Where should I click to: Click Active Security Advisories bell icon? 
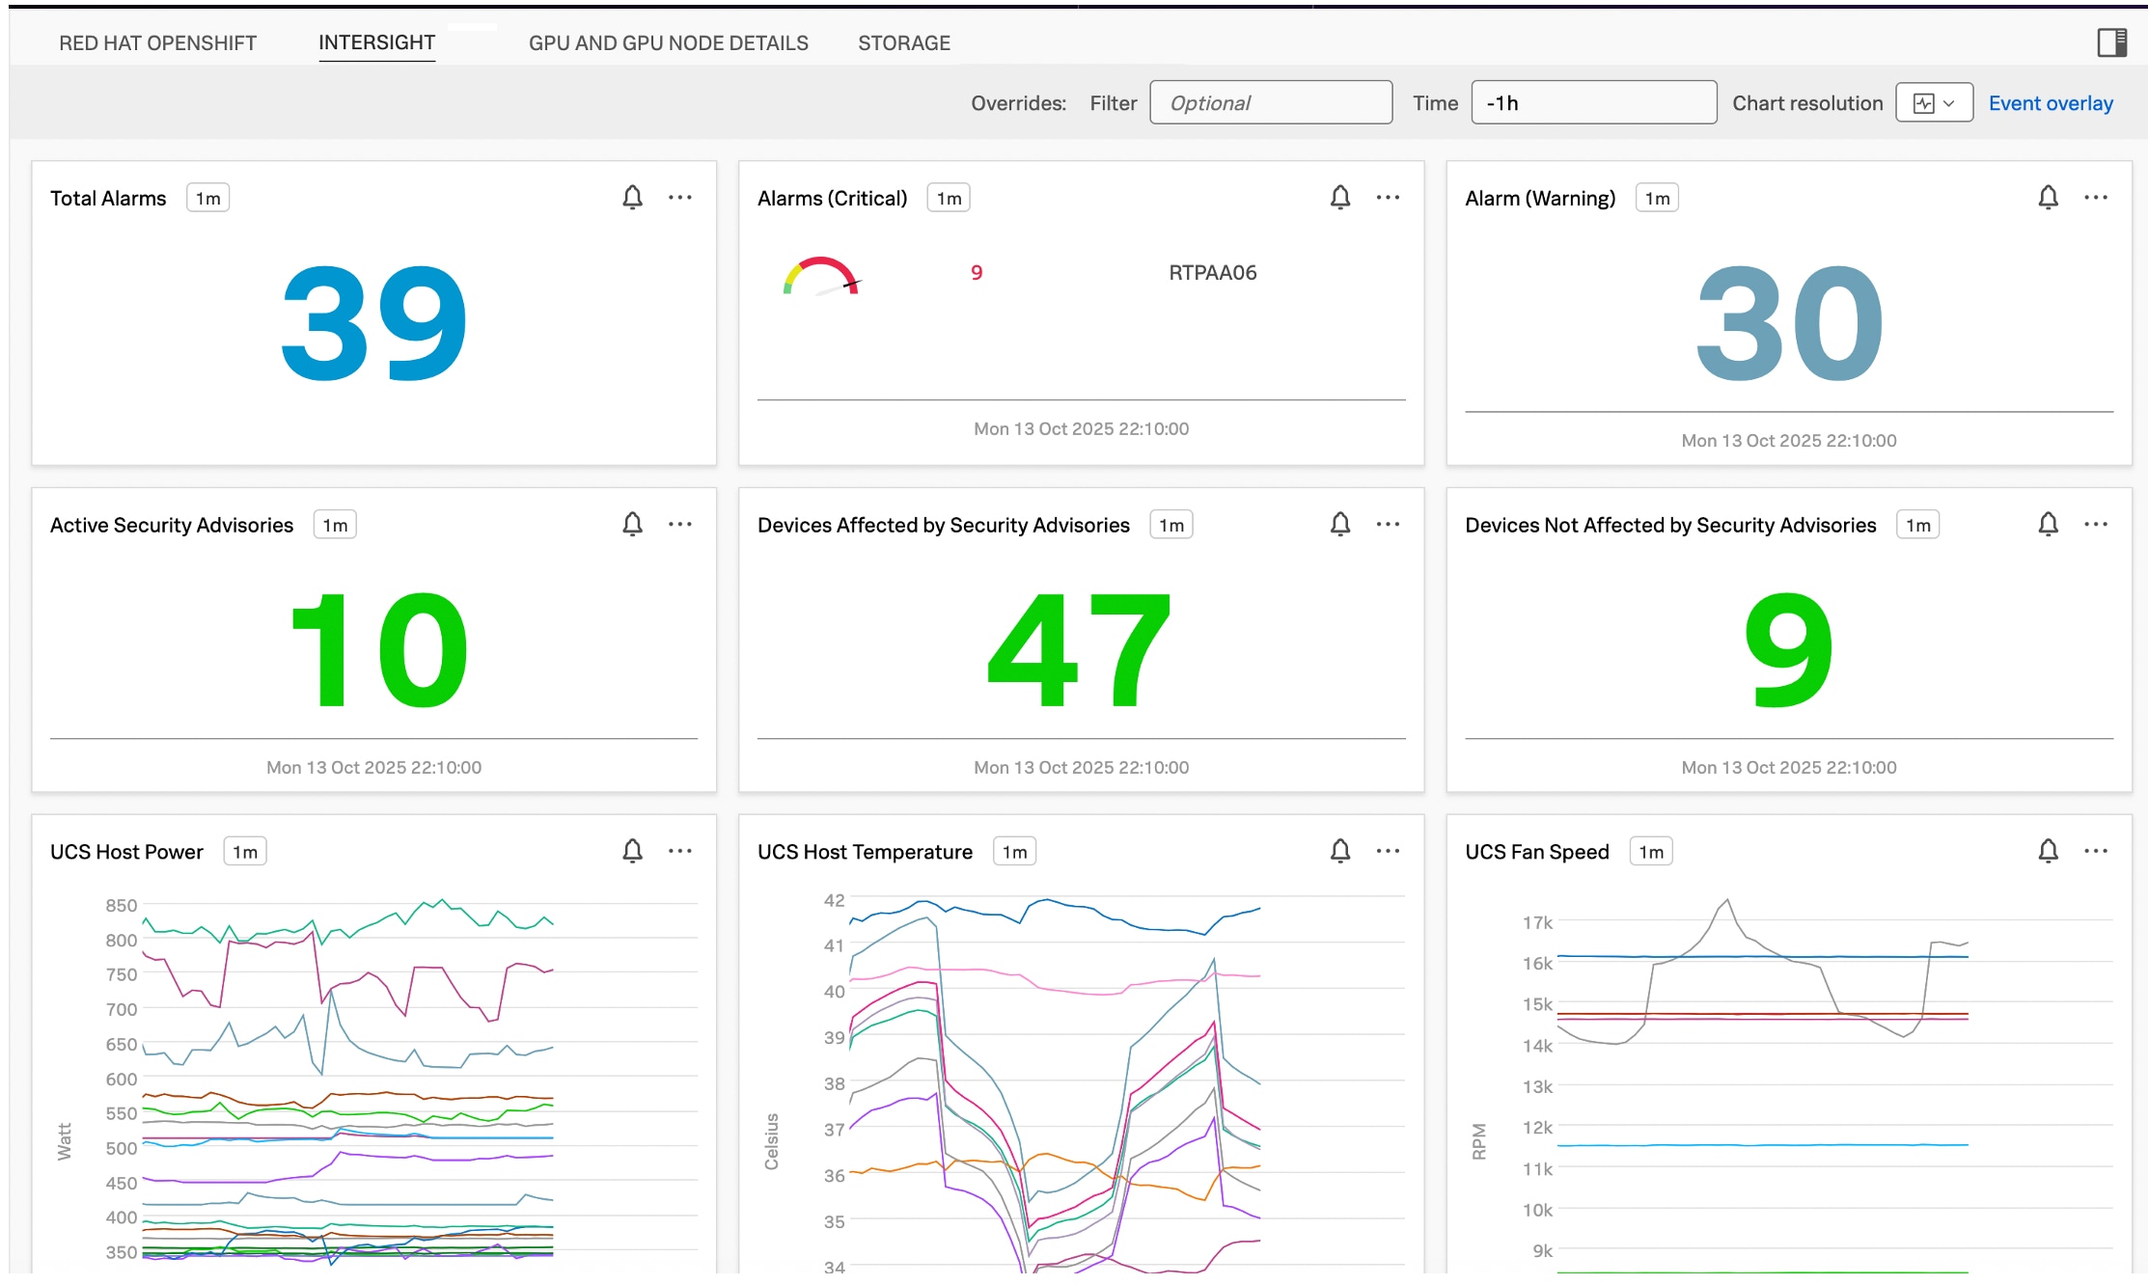(632, 524)
